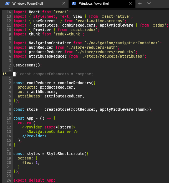Screen dimensions: 169x183
Task: Click 'redux-thunk' import string
Action: click(x=68, y=34)
